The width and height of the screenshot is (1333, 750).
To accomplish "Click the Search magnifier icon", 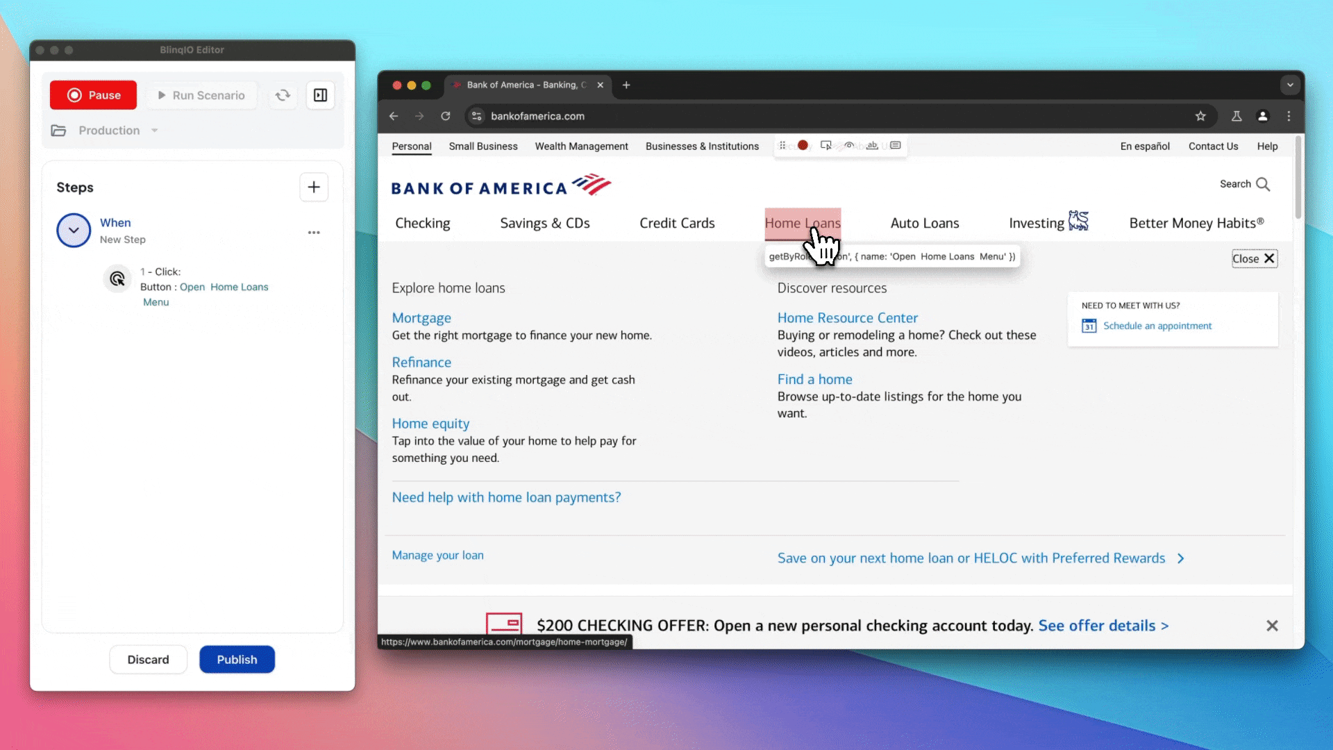I will click(x=1263, y=184).
